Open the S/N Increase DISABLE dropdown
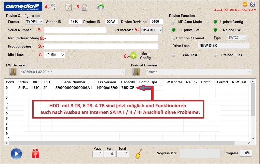This screenshot has height=164, width=260. (x=151, y=30)
